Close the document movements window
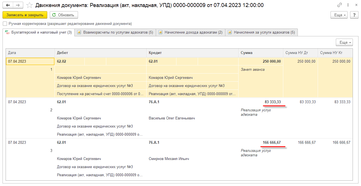361x186 pixels. (356, 5)
